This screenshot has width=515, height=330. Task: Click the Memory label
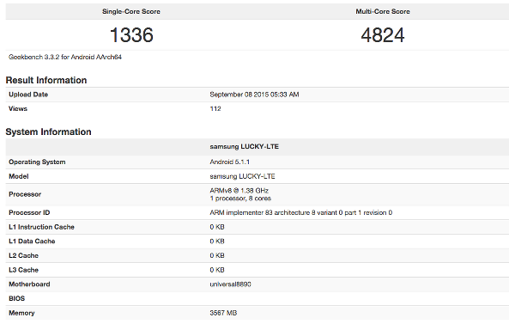pyautogui.click(x=21, y=313)
